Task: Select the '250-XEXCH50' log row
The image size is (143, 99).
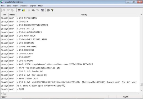Action: (x=70, y=54)
